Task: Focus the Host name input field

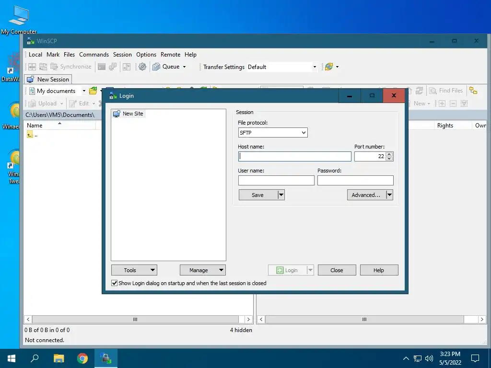Action: pyautogui.click(x=295, y=157)
